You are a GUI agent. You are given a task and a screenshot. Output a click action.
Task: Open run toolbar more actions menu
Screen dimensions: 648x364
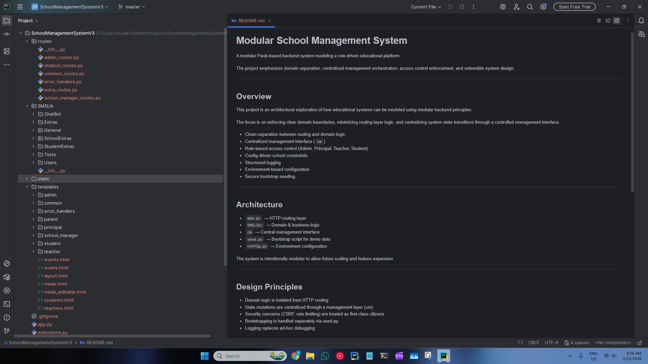click(x=474, y=7)
